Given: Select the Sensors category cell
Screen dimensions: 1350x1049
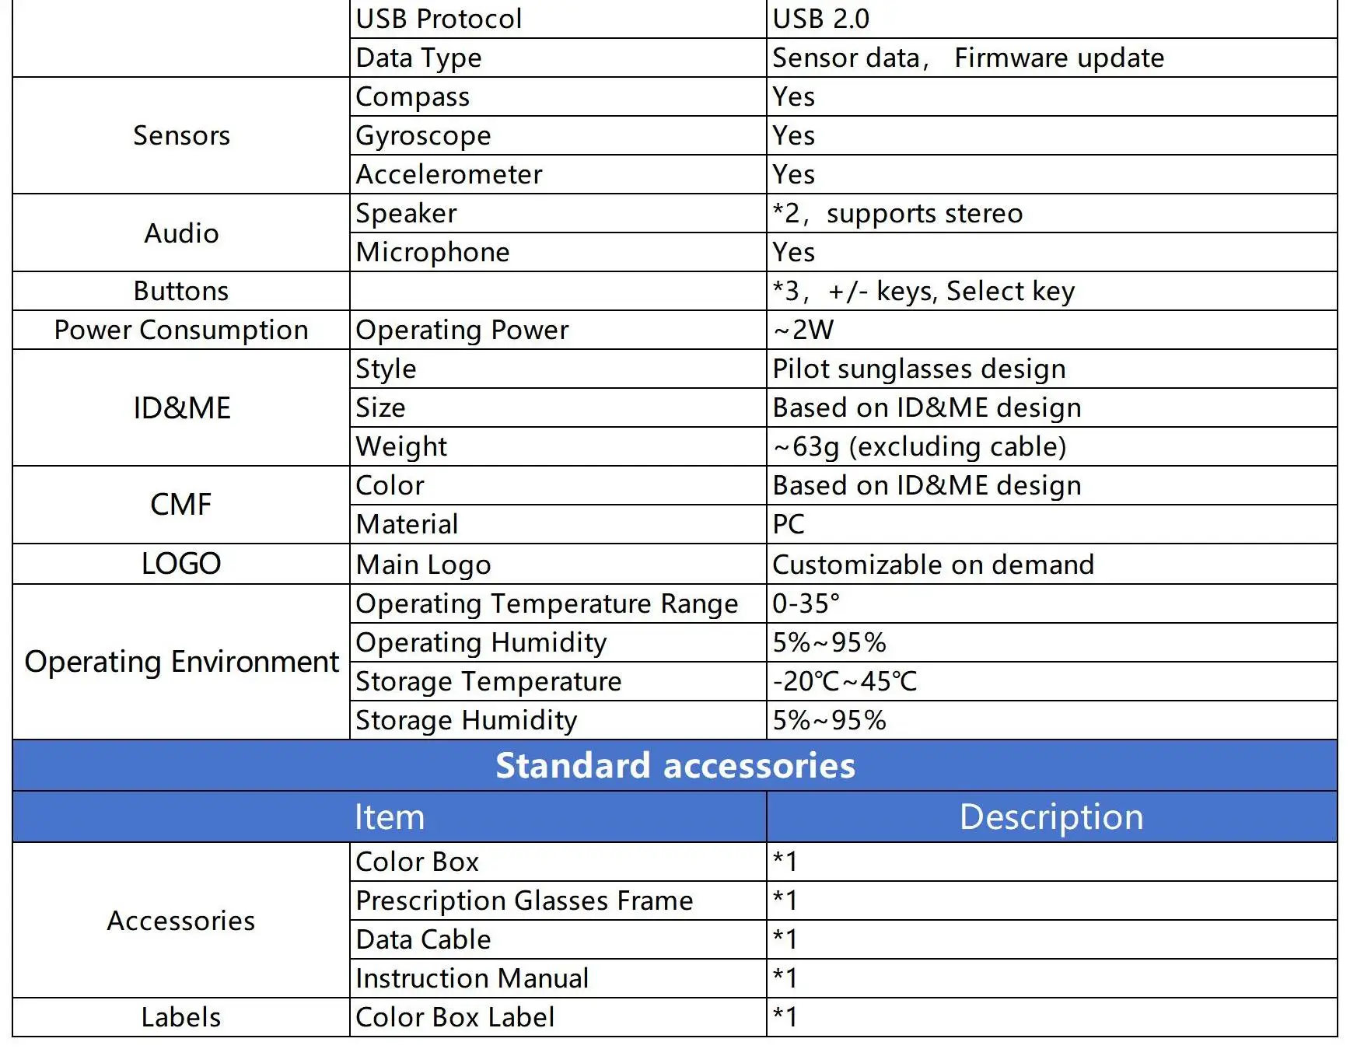Looking at the screenshot, I should [x=181, y=135].
